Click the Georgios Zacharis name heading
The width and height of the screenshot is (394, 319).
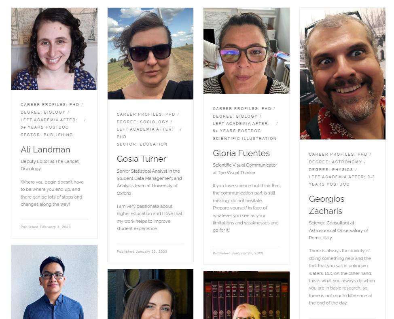point(327,205)
